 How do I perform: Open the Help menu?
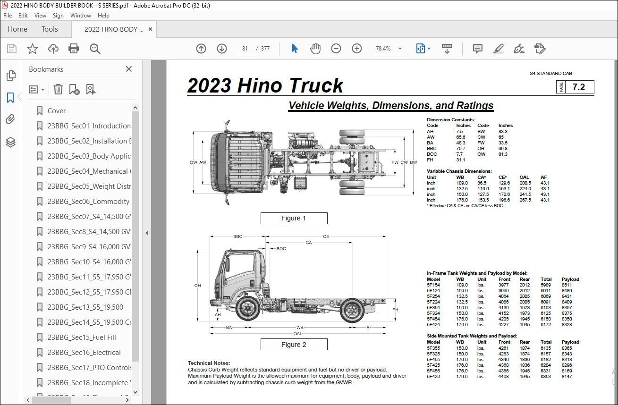(x=103, y=16)
